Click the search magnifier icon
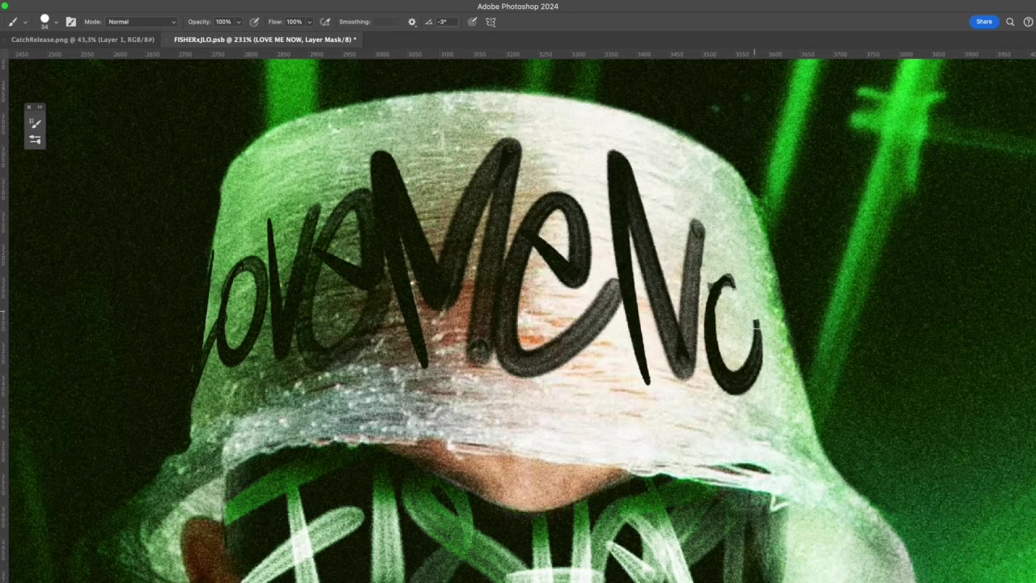 [x=1010, y=22]
